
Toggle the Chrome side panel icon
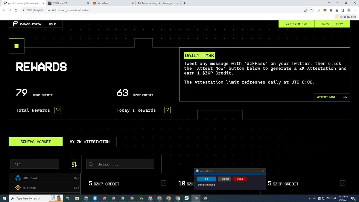[x=343, y=10]
